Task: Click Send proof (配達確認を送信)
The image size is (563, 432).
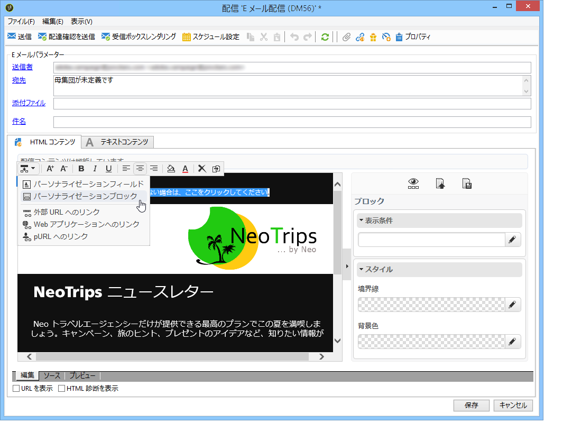Action: [67, 36]
